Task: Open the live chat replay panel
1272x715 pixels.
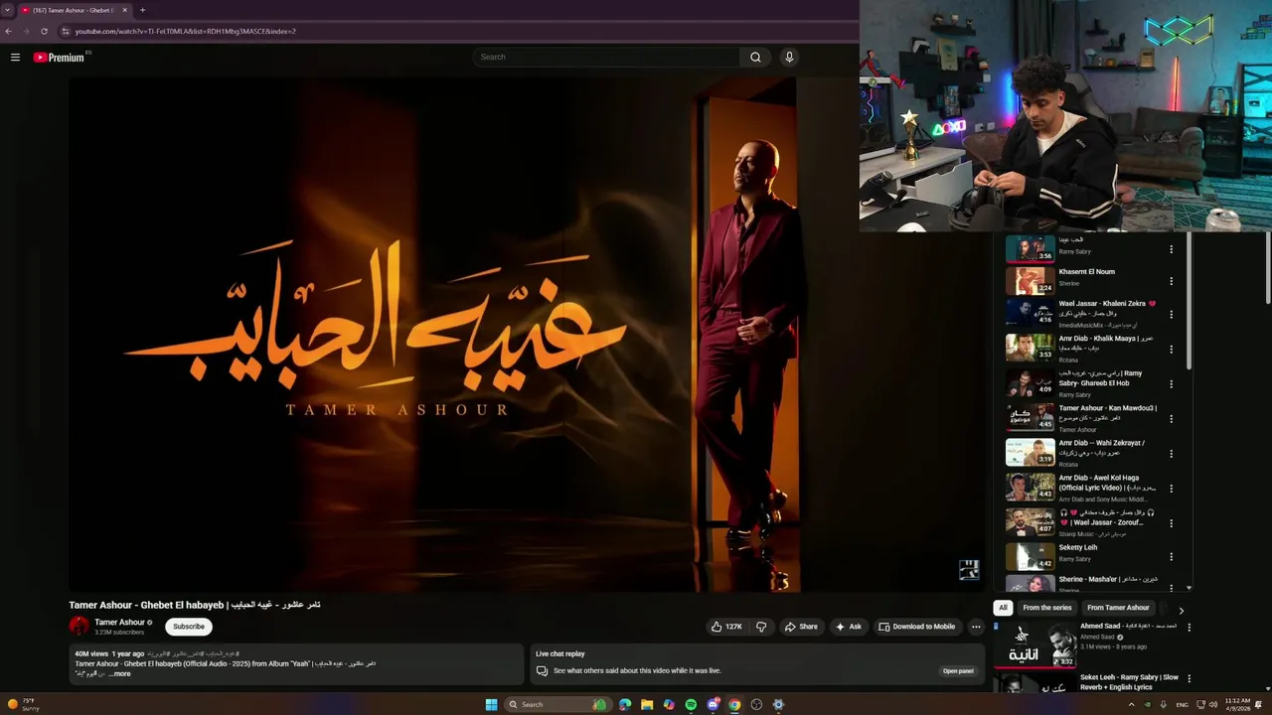Action: pyautogui.click(x=958, y=671)
